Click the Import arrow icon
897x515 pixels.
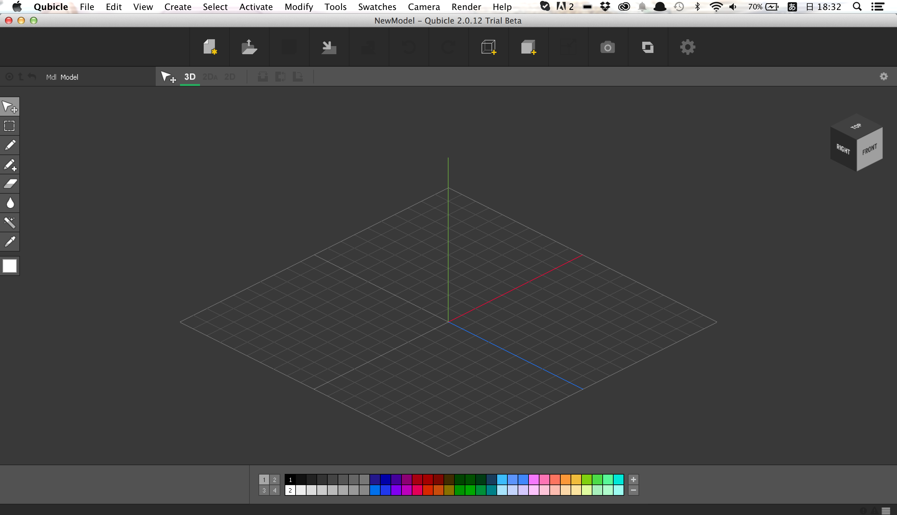point(329,47)
